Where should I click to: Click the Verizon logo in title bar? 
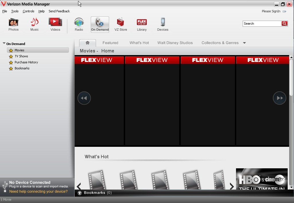(x=3, y=4)
